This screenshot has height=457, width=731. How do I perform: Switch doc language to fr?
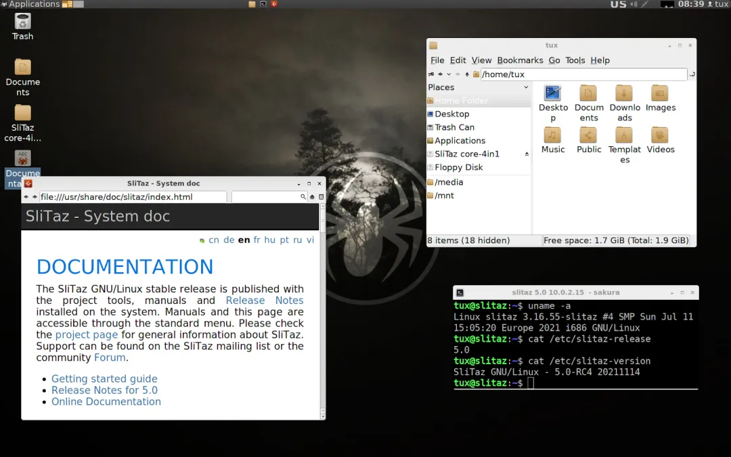coord(257,240)
